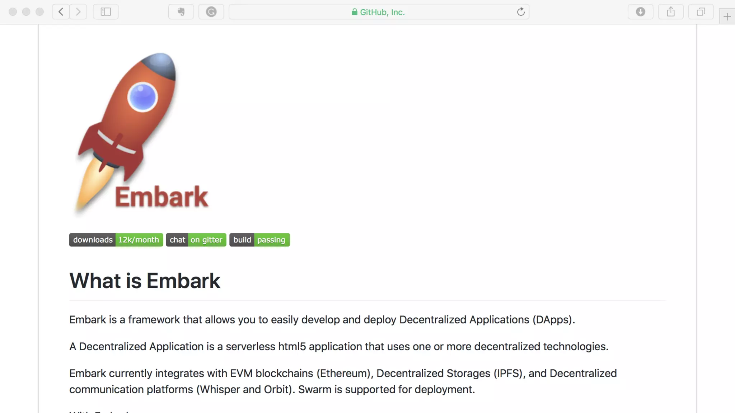Show the tab overview
Screen dimensions: 735x413
(701, 12)
